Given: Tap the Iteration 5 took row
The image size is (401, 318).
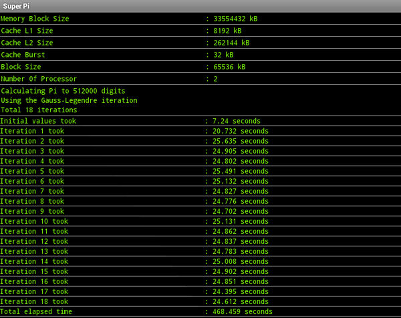Looking at the screenshot, I should pos(200,171).
